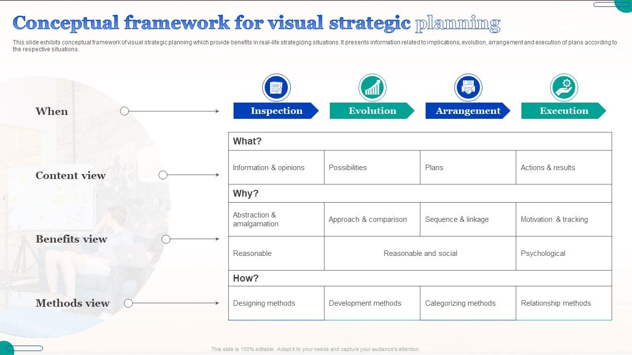Click the circle marker beside When

[x=124, y=111]
